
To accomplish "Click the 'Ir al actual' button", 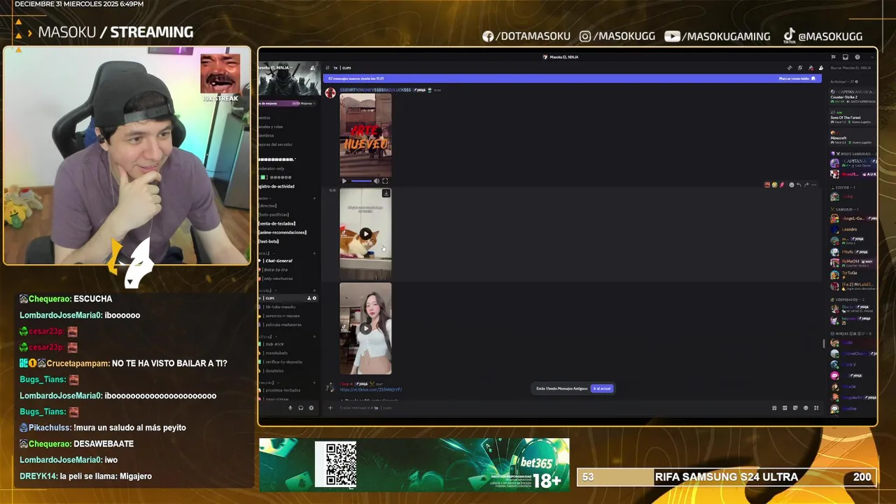I will click(x=602, y=388).
